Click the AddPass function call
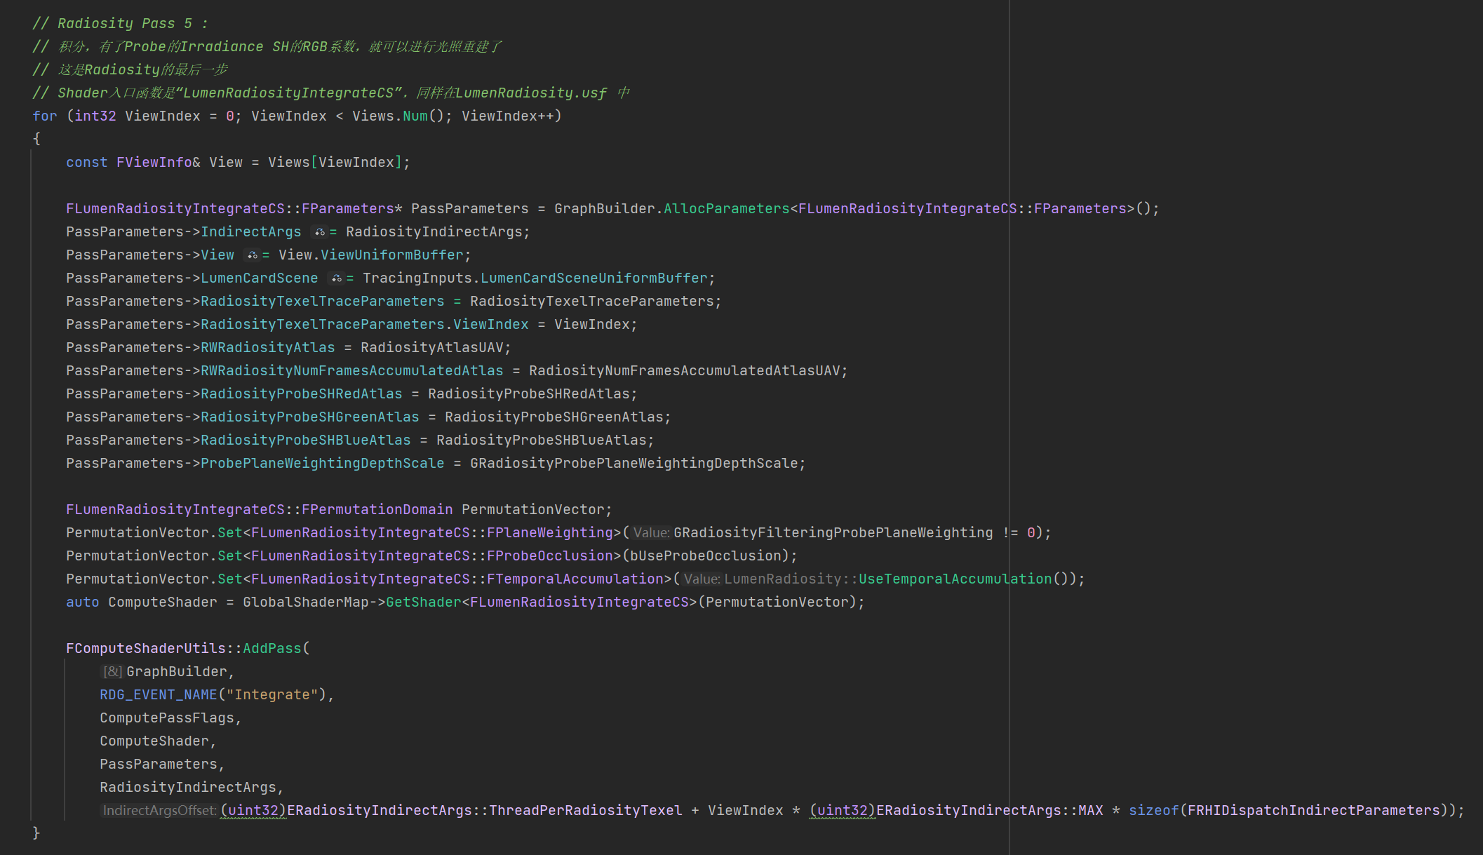Viewport: 1483px width, 855px height. coord(271,649)
